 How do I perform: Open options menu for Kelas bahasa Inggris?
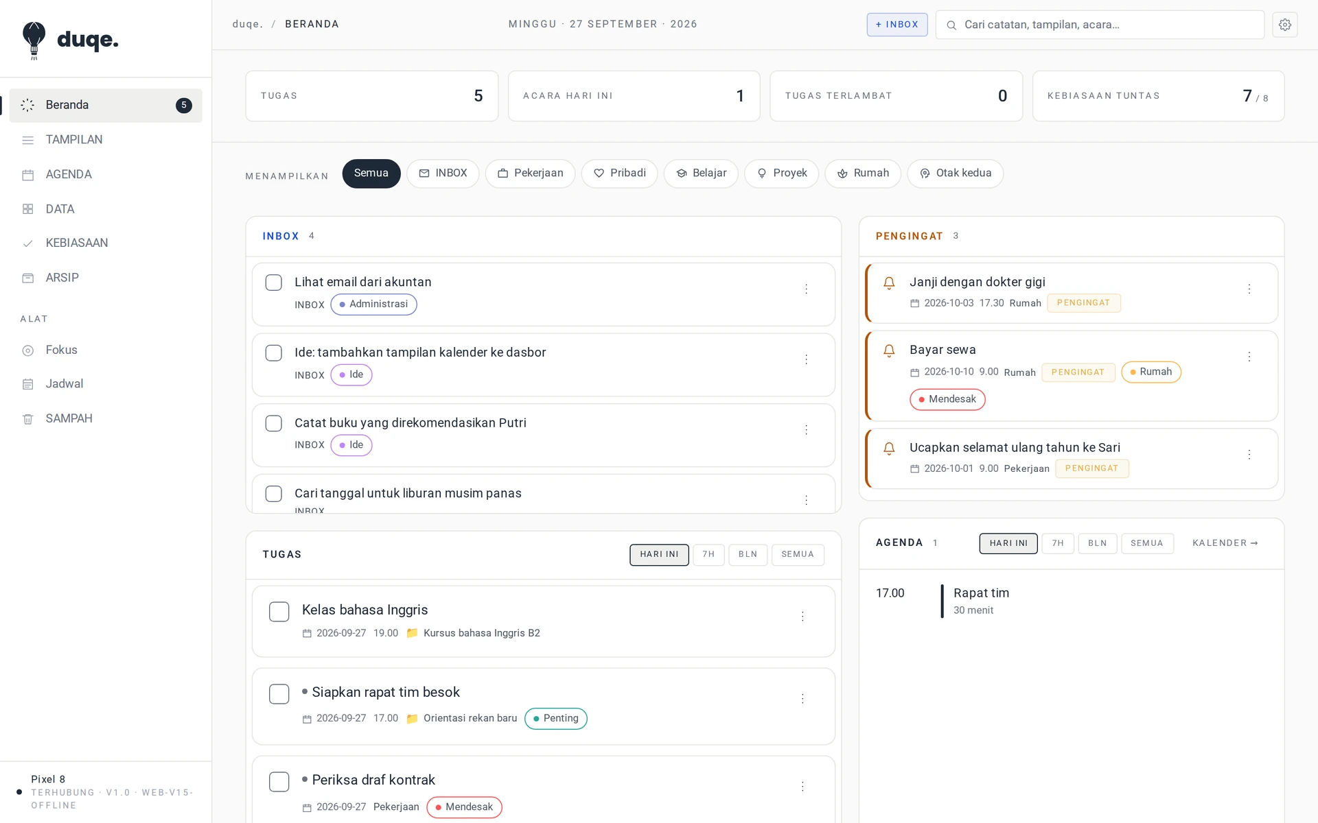802,617
